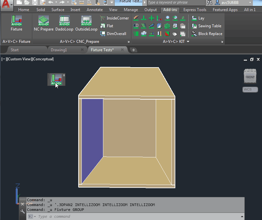Open the Drawing1 document tab

(59, 50)
